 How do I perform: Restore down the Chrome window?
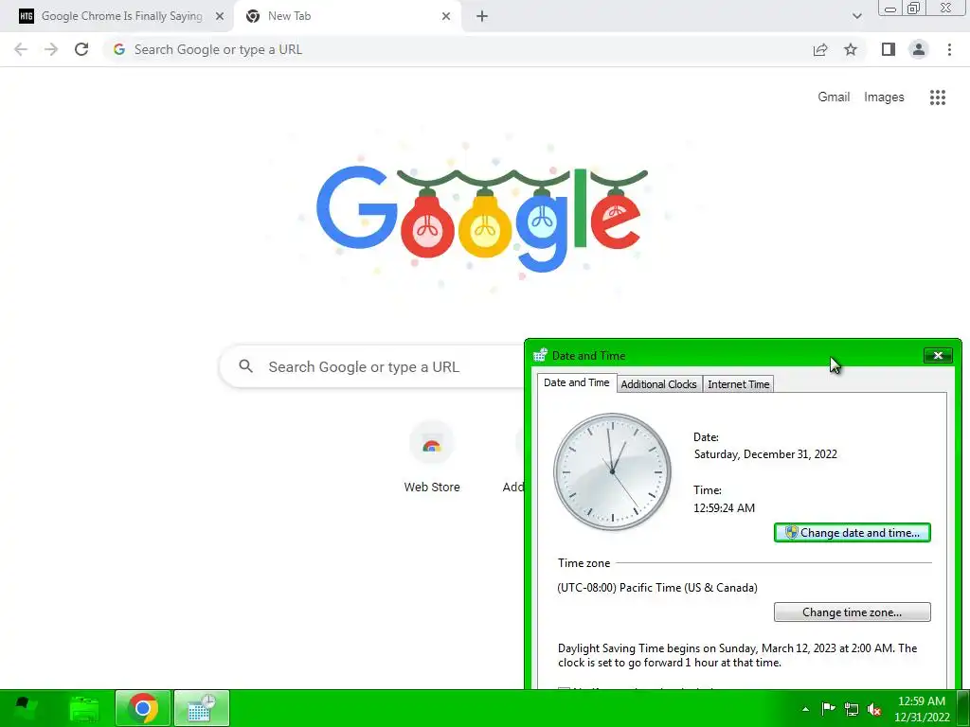click(914, 8)
